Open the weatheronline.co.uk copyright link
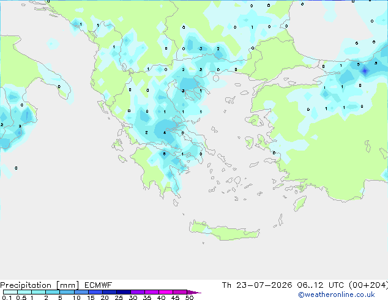This screenshot has width=388, height=300. pyautogui.click(x=337, y=294)
